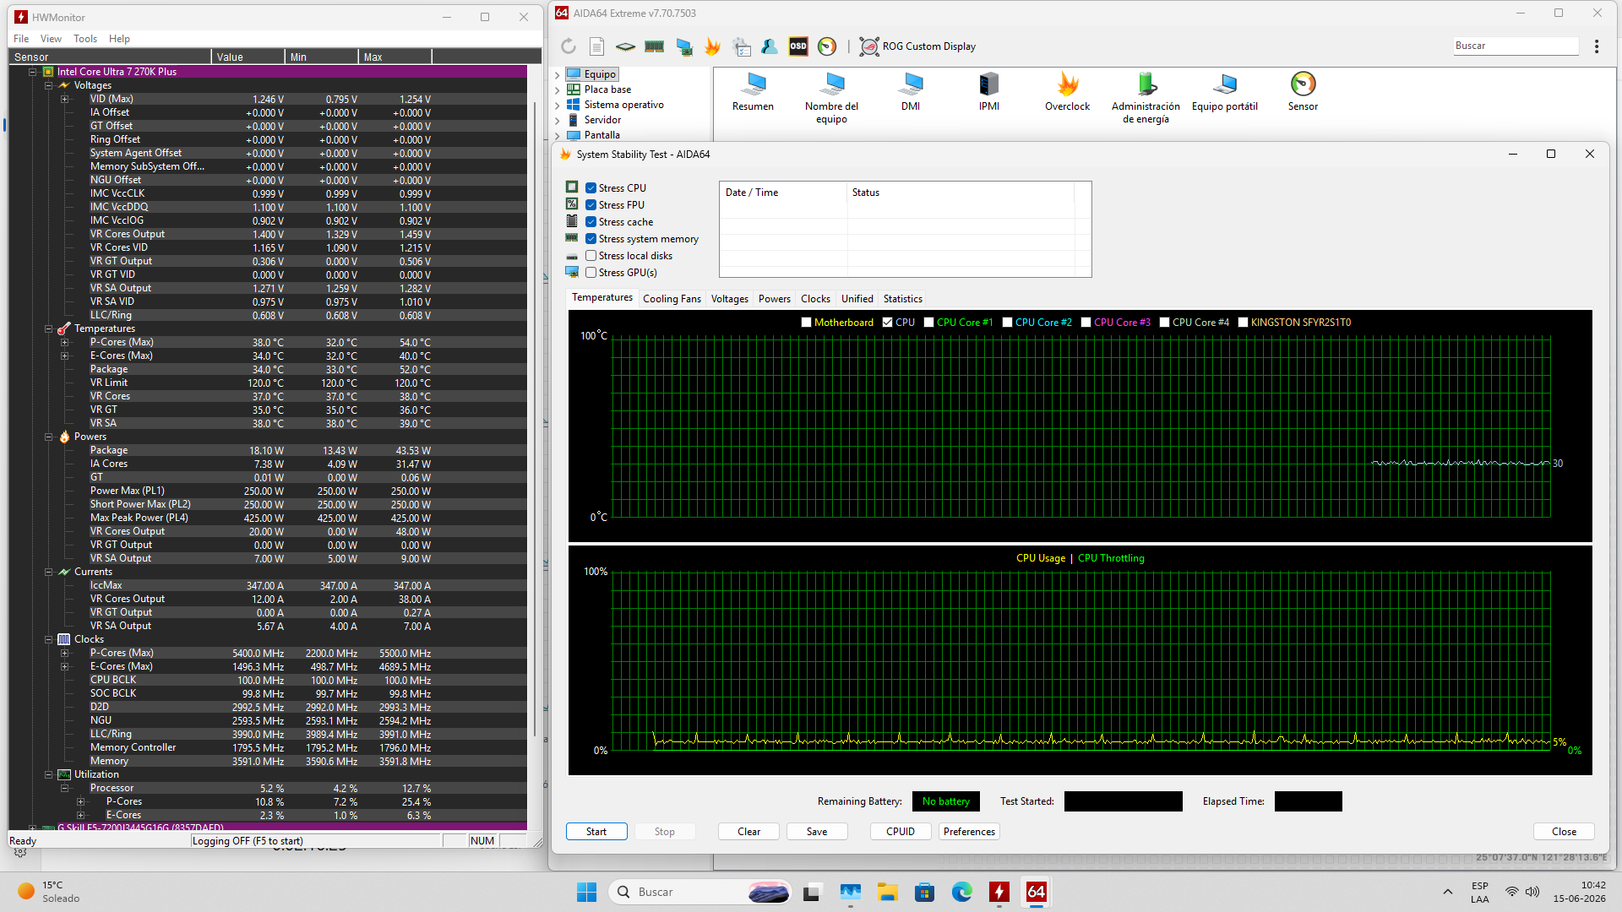Expand the Placa base tree item
1622x912 pixels.
coord(558,90)
